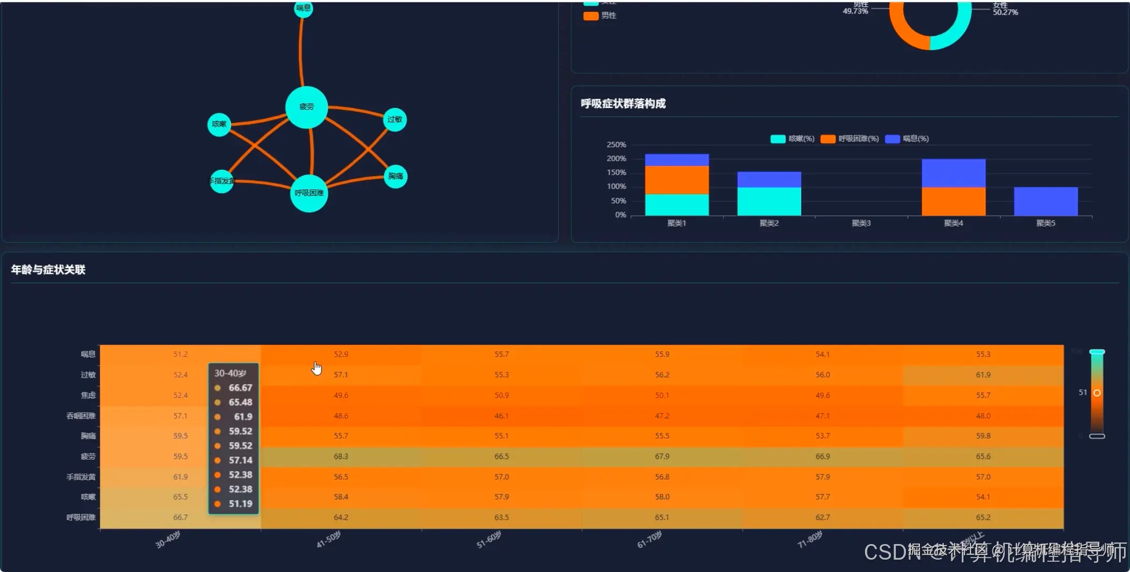Click heatmap cell 53.7 in 胸痛 row
The height and width of the screenshot is (572, 1130).
click(x=823, y=436)
